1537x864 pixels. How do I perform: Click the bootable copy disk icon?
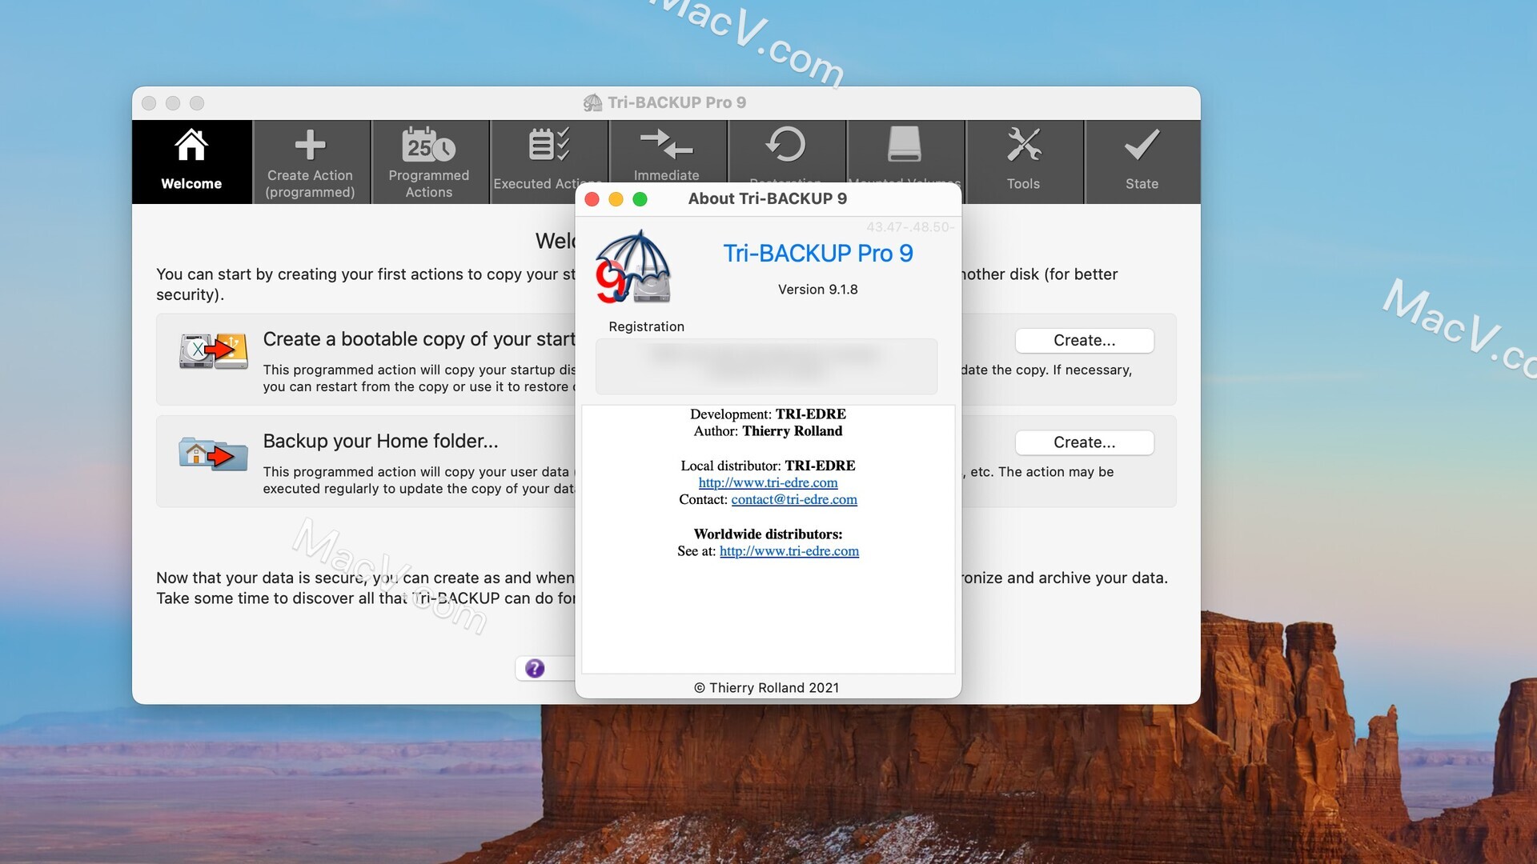(213, 351)
